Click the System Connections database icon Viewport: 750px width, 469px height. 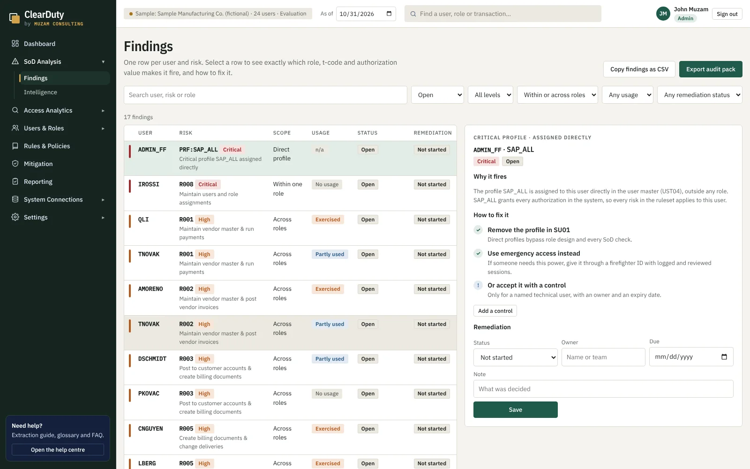pyautogui.click(x=15, y=199)
